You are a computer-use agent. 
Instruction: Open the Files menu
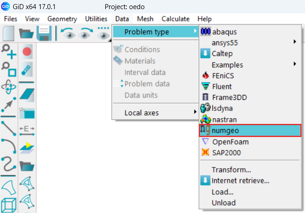point(11,19)
